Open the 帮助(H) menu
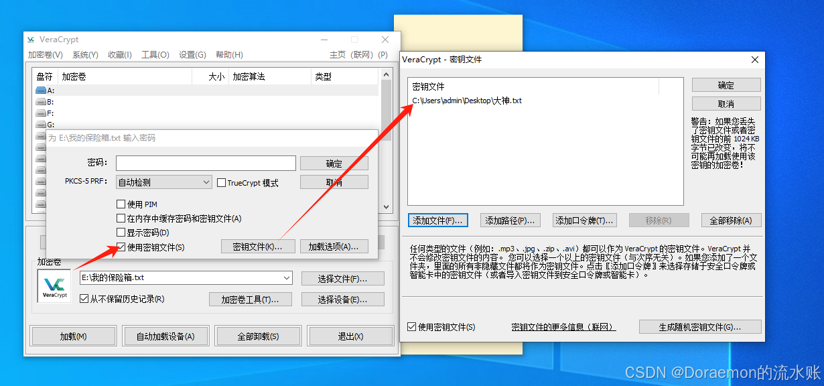 click(x=229, y=55)
